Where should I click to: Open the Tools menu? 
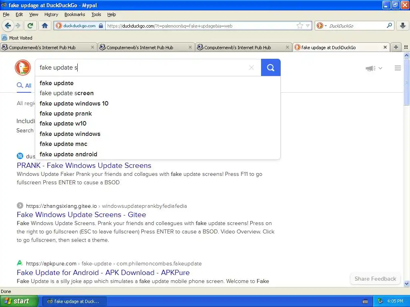coord(96,14)
